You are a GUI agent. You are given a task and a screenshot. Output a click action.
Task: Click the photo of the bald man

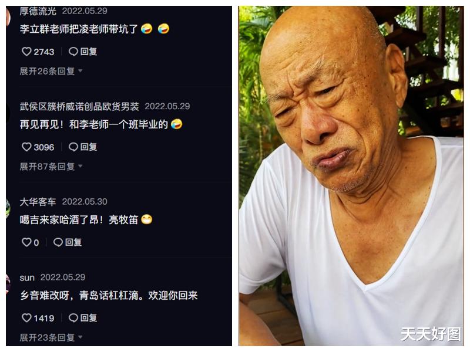click(351, 176)
